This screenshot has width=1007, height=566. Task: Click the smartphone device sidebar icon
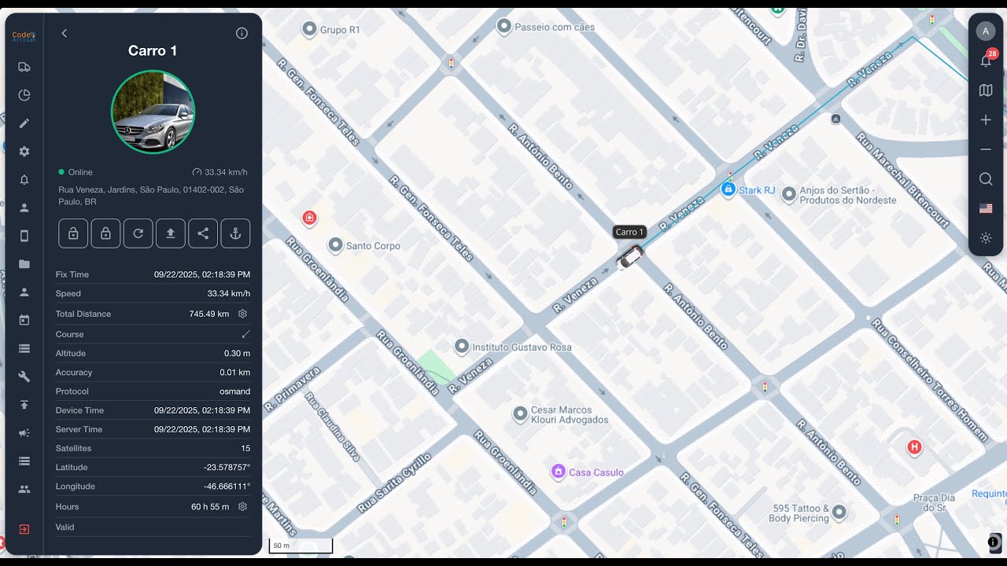24,236
